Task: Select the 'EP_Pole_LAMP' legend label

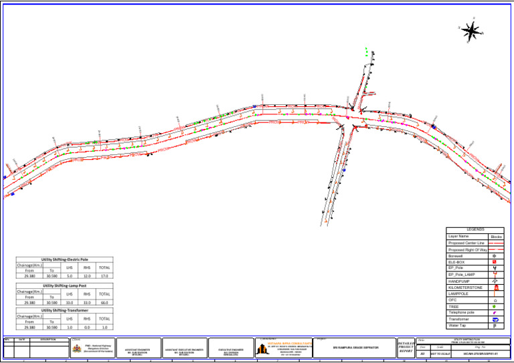Action: click(x=461, y=275)
